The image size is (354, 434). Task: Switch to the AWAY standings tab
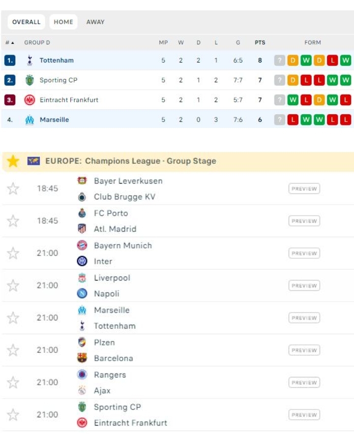[95, 22]
